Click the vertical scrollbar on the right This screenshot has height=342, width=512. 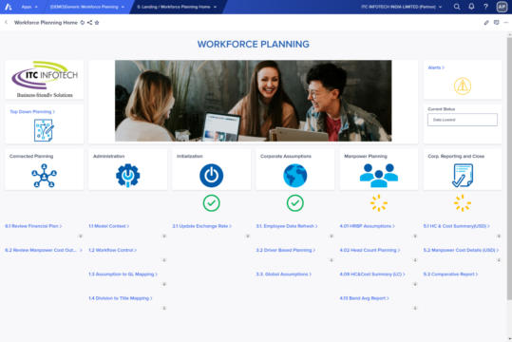[509, 168]
